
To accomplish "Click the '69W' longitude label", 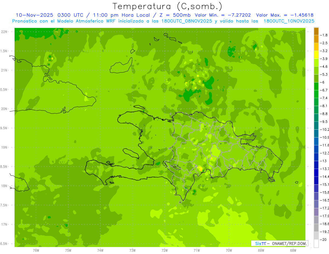I will pos(261,250).
